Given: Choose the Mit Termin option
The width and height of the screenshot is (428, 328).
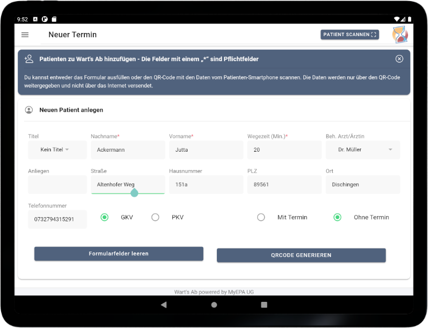Looking at the screenshot, I should [x=261, y=217].
